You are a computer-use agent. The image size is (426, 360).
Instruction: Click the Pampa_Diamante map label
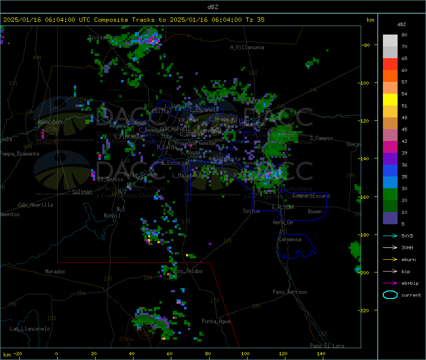[x=19, y=154]
